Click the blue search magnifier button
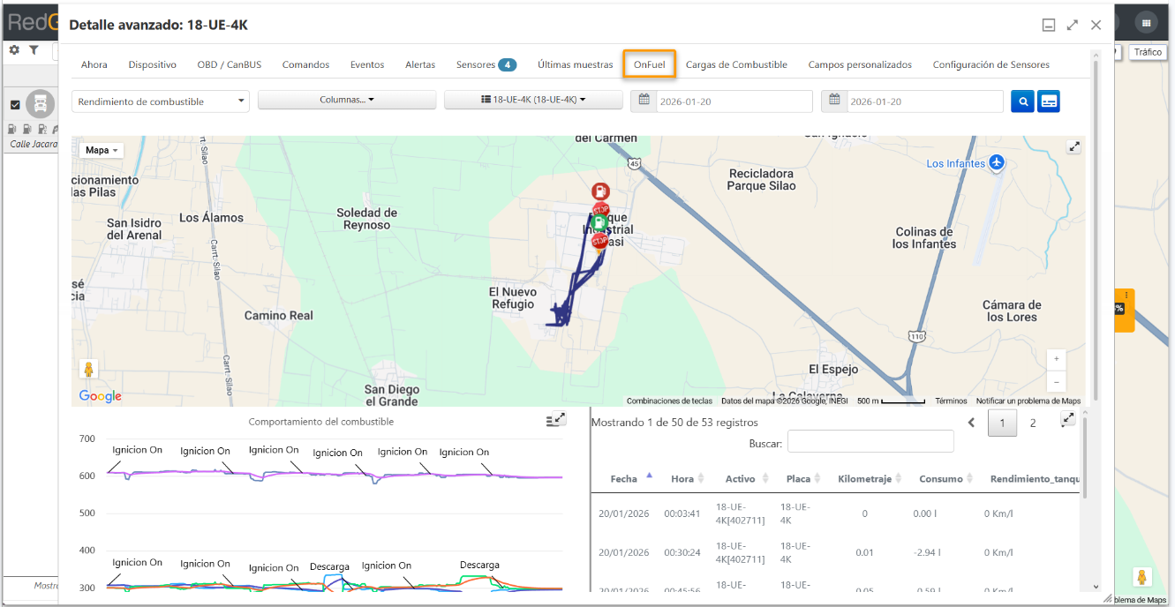Screen dimensions: 1175x607 click(1022, 101)
